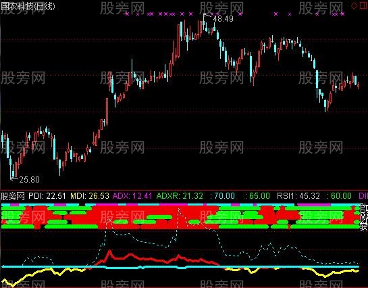Click the red square icon beside the diamond
This screenshot has height=288, width=368.
tap(363, 5)
